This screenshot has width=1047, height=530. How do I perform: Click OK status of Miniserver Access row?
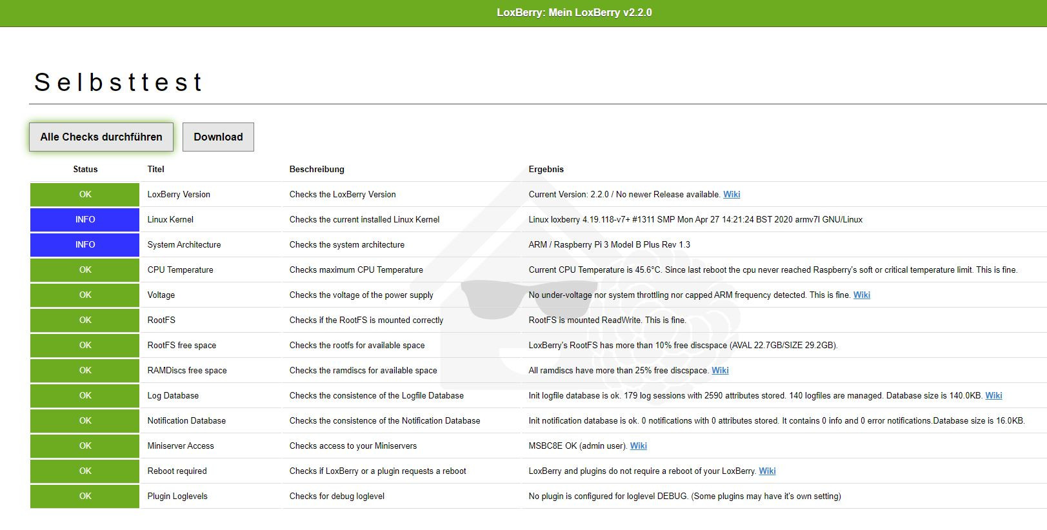tap(85, 446)
